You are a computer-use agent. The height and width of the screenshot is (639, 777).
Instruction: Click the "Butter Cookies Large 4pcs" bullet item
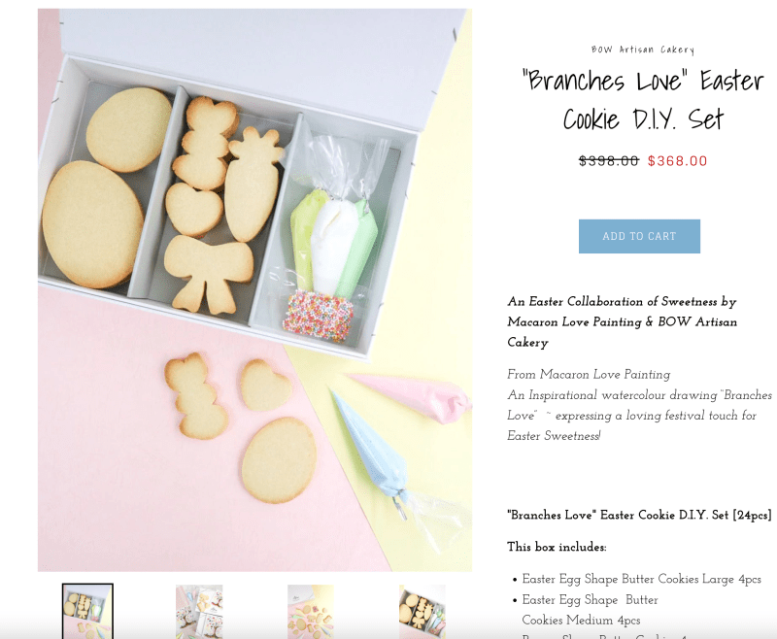(x=642, y=579)
